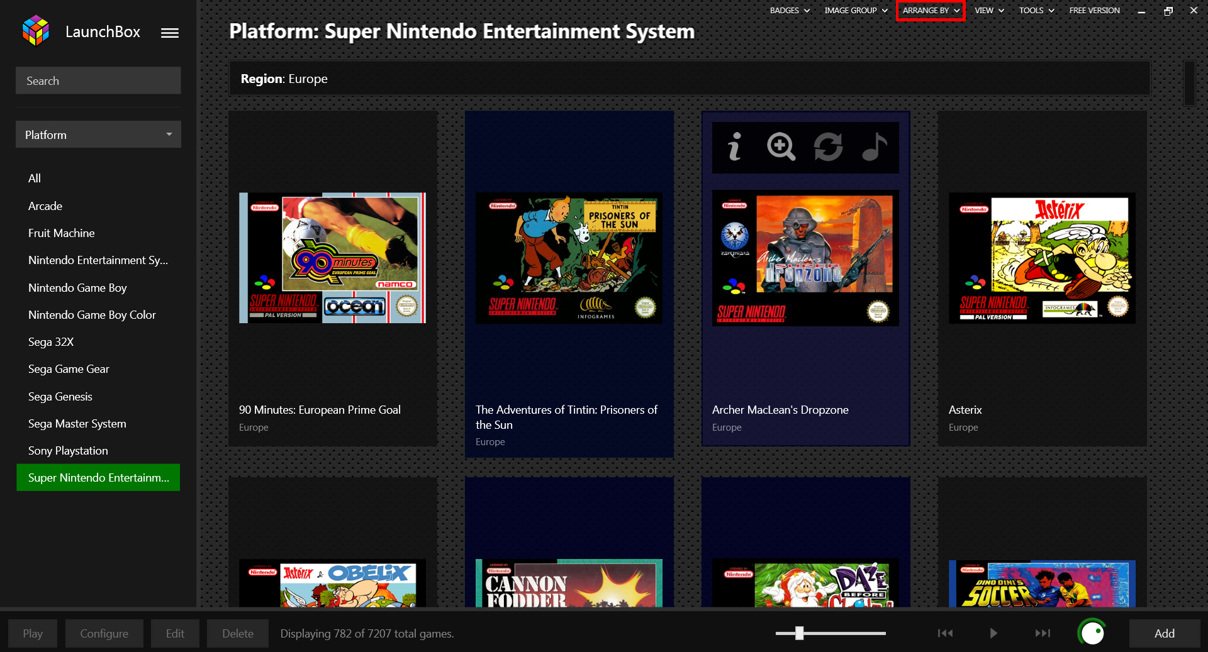Click the Delete button
This screenshot has width=1208, height=652.
click(x=237, y=633)
